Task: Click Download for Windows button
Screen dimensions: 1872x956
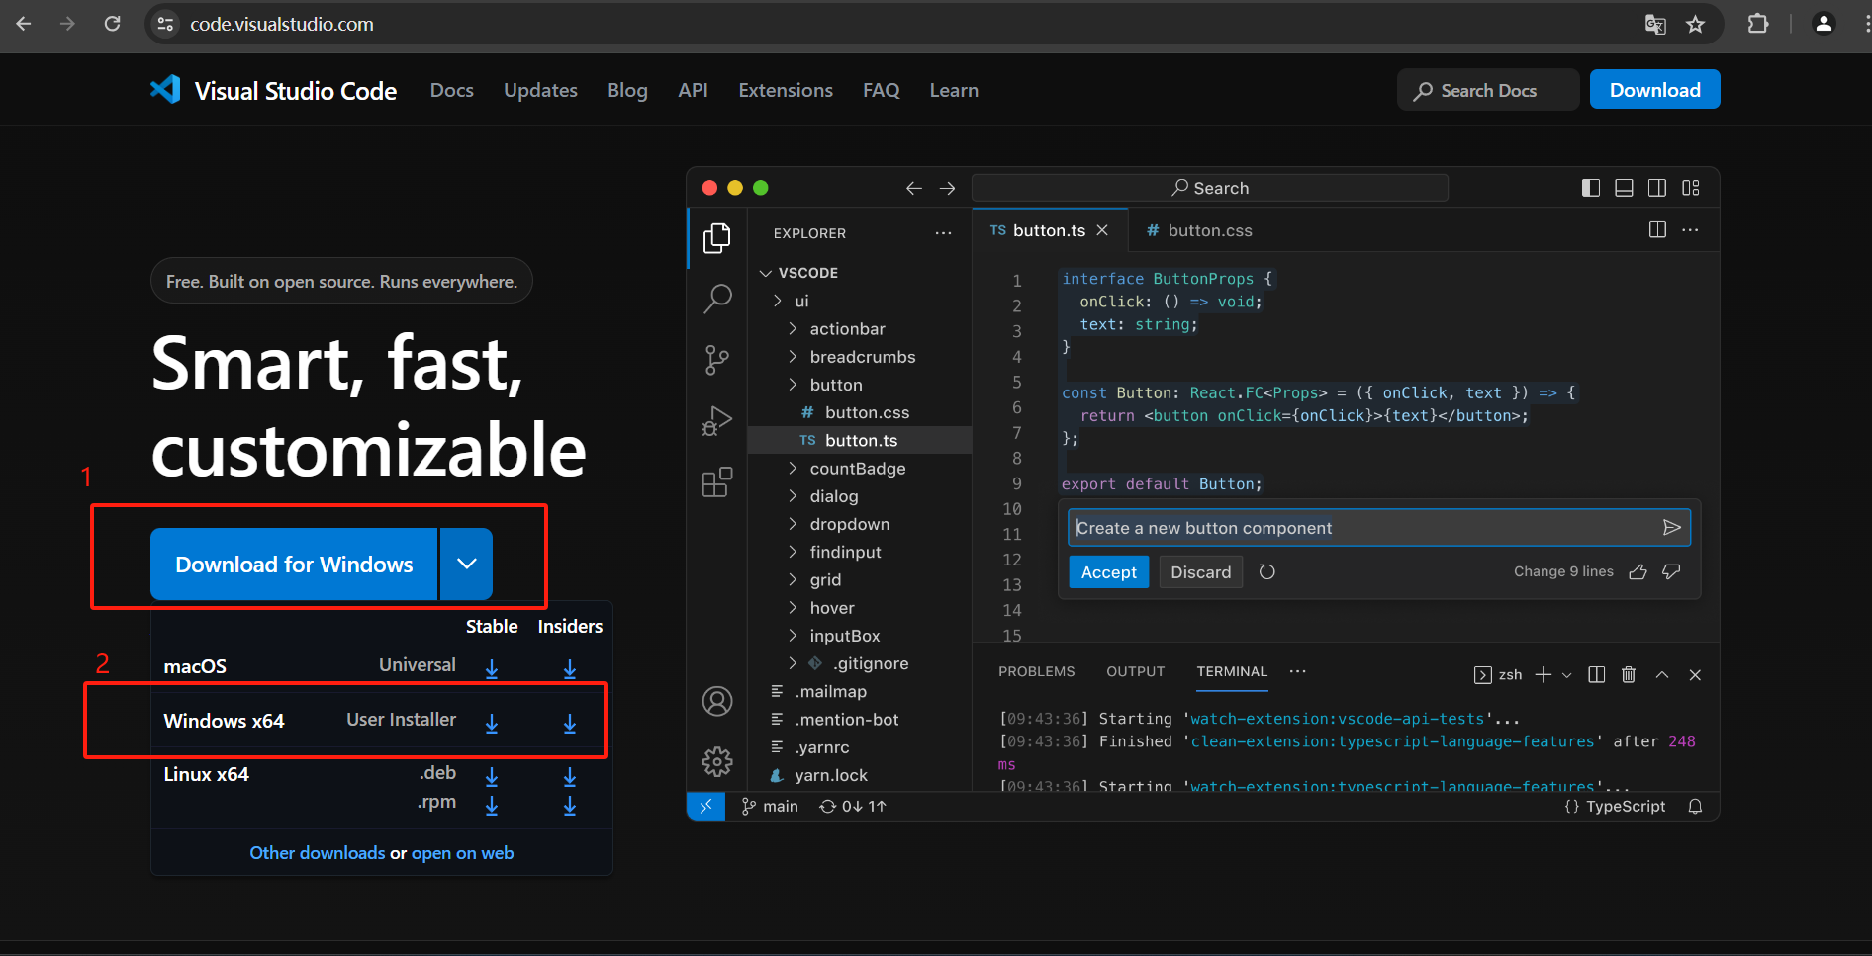Action: tap(294, 564)
